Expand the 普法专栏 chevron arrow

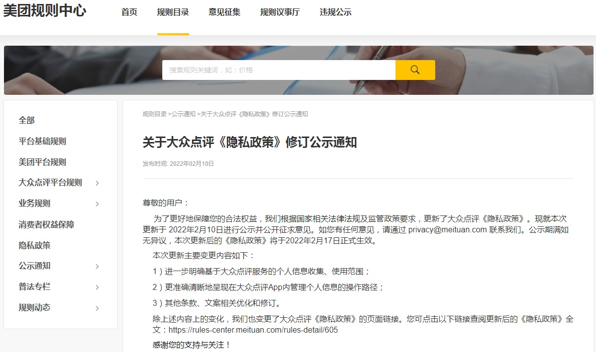[97, 287]
